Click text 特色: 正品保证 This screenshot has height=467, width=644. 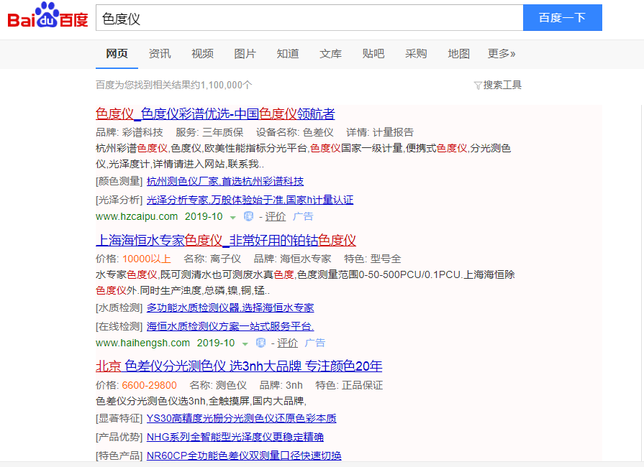pos(349,385)
